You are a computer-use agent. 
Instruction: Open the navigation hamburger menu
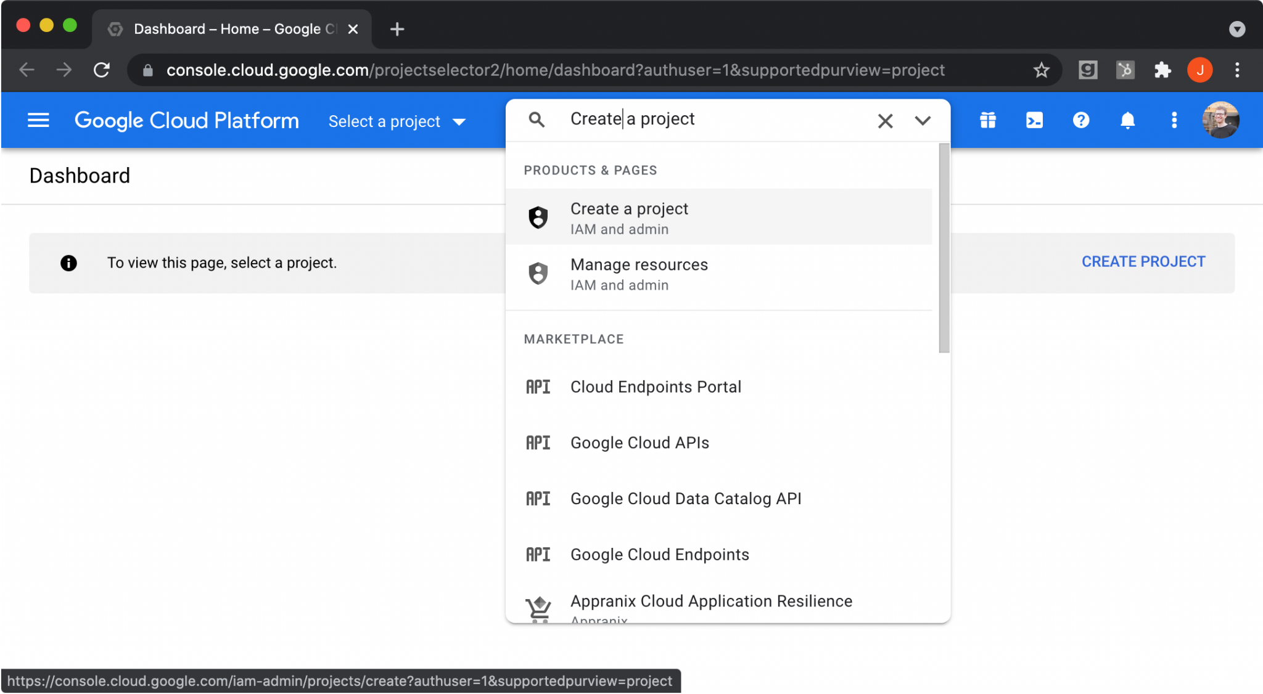[x=38, y=120]
